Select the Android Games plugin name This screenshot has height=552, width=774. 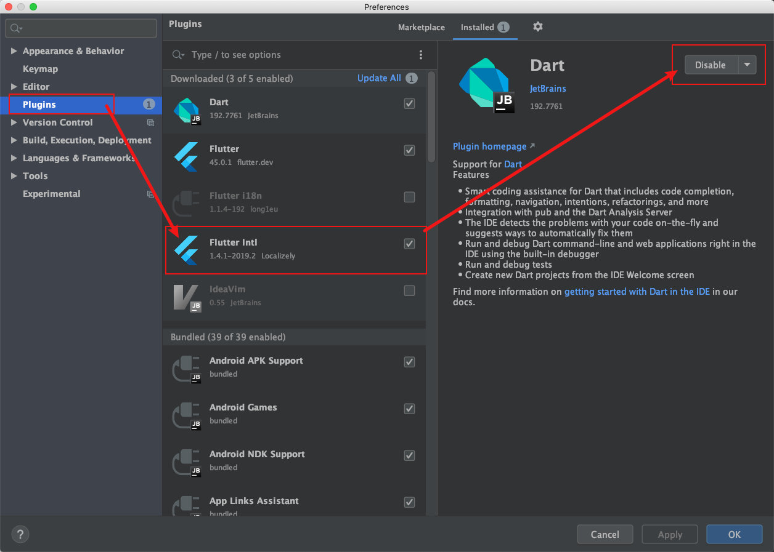243,407
